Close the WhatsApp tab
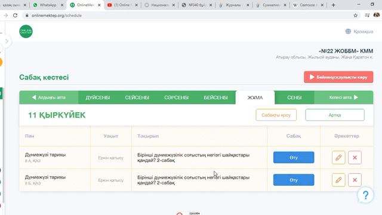This screenshot has height=215, width=382. pos(62,5)
